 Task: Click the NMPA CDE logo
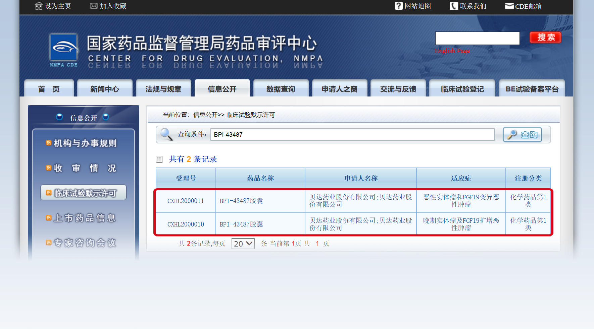63,50
